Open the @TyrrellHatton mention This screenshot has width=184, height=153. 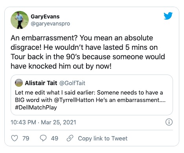(74, 100)
